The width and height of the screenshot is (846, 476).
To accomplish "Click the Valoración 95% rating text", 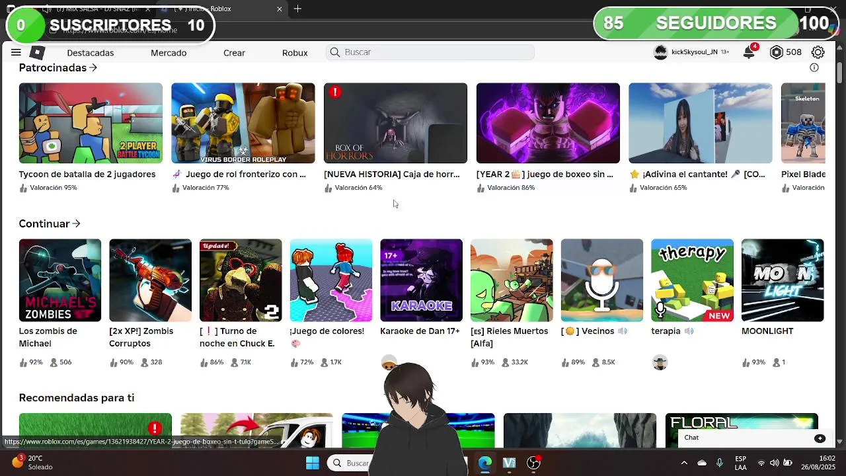I will point(54,188).
